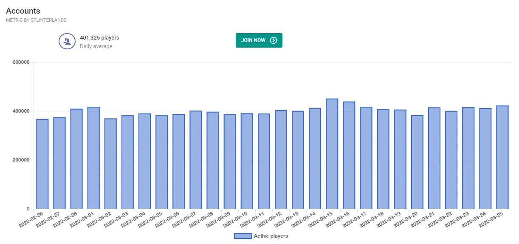Select the bar for 2022-03-17
Screen dimensions: 519x244
pyautogui.click(x=366, y=158)
